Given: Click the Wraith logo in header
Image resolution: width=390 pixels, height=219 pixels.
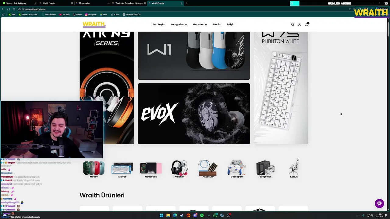Looking at the screenshot, I should [x=94, y=24].
